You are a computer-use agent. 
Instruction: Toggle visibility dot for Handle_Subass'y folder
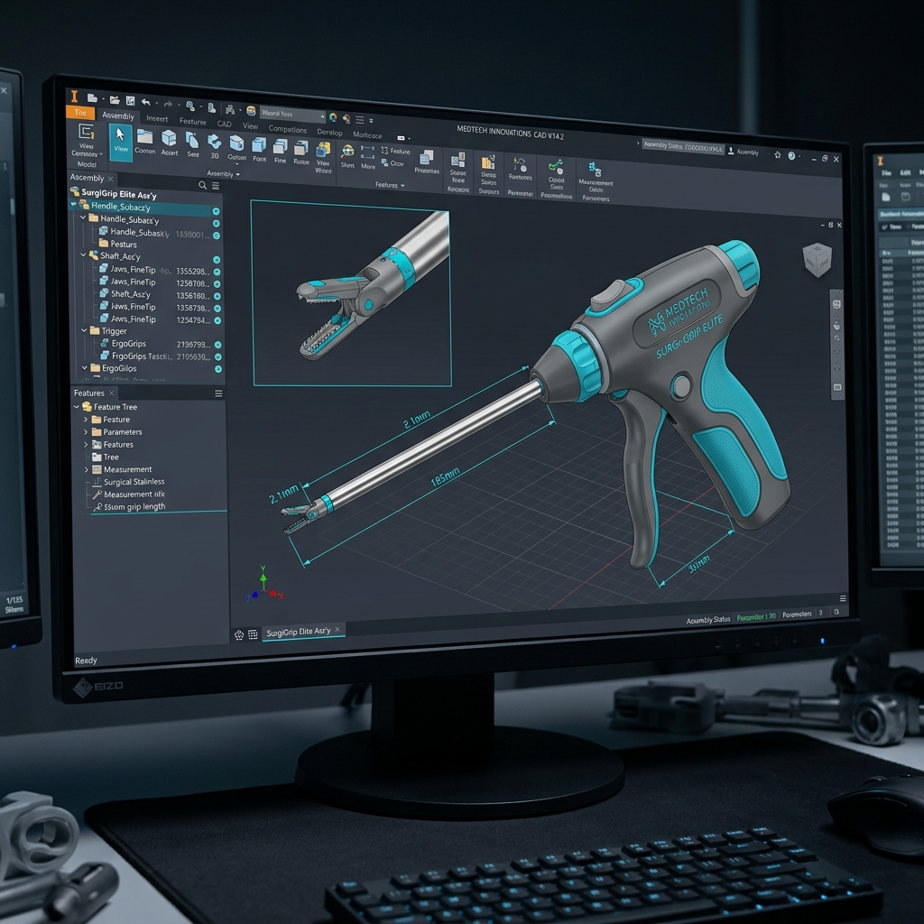click(216, 224)
